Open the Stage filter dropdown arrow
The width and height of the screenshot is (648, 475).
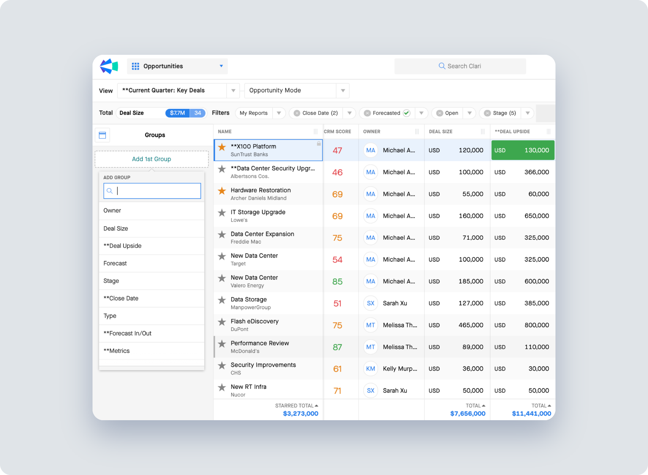528,113
